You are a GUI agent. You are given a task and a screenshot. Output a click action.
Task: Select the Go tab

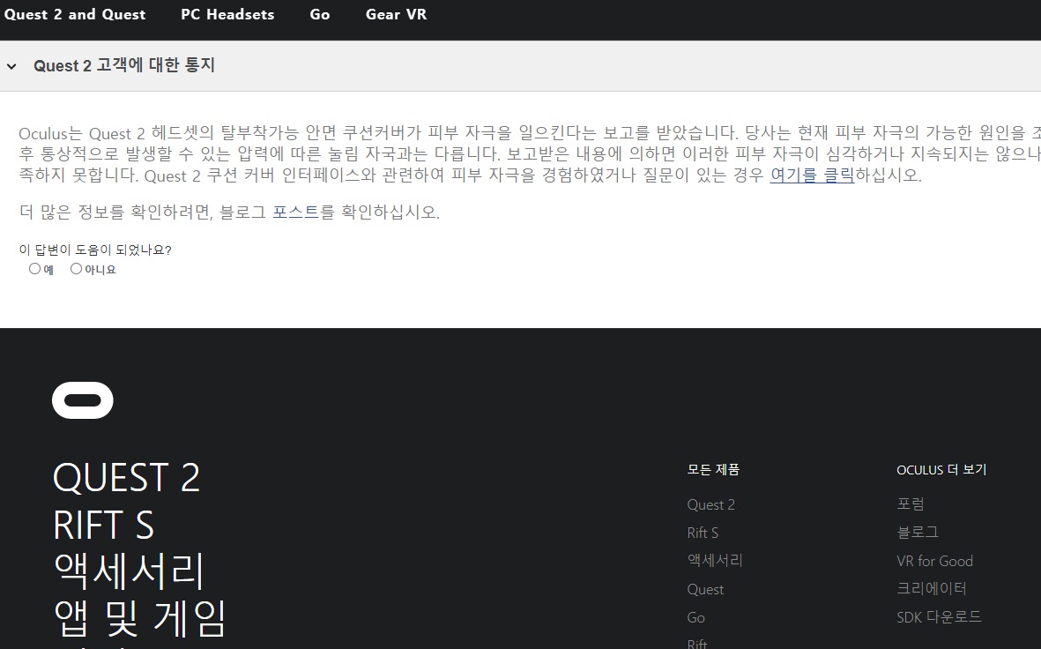[x=319, y=15]
